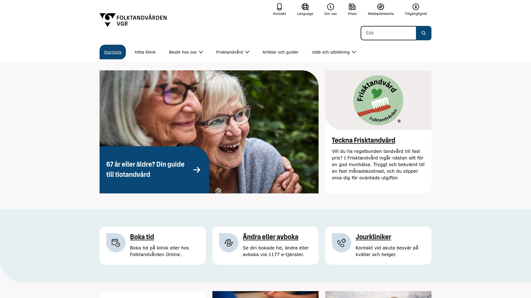Click the Jourkliniker heading link
The height and width of the screenshot is (298, 531).
[373, 237]
